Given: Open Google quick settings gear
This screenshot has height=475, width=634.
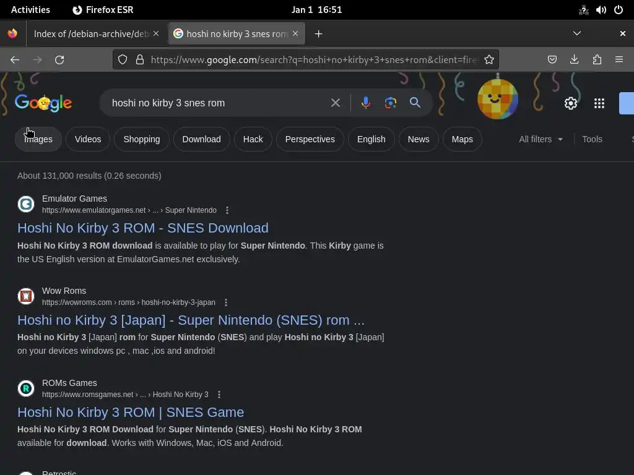Looking at the screenshot, I should (x=570, y=103).
